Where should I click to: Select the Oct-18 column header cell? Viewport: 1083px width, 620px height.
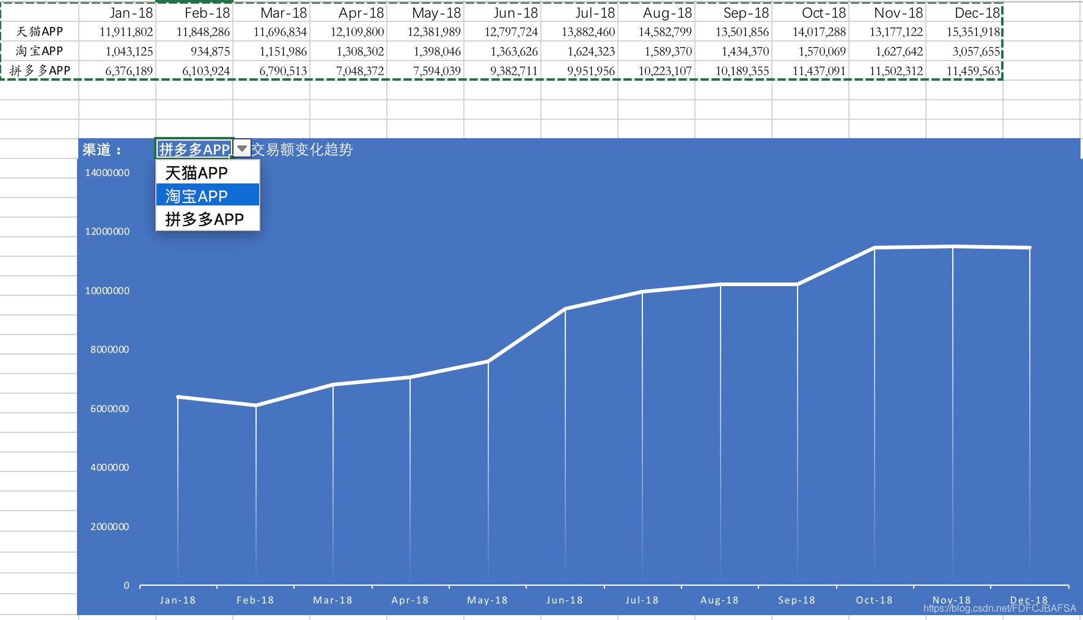tap(810, 12)
